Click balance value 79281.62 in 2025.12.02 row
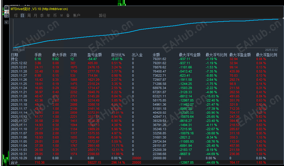Image resolution: width=284 pixels, height=166 pixels. (159, 63)
